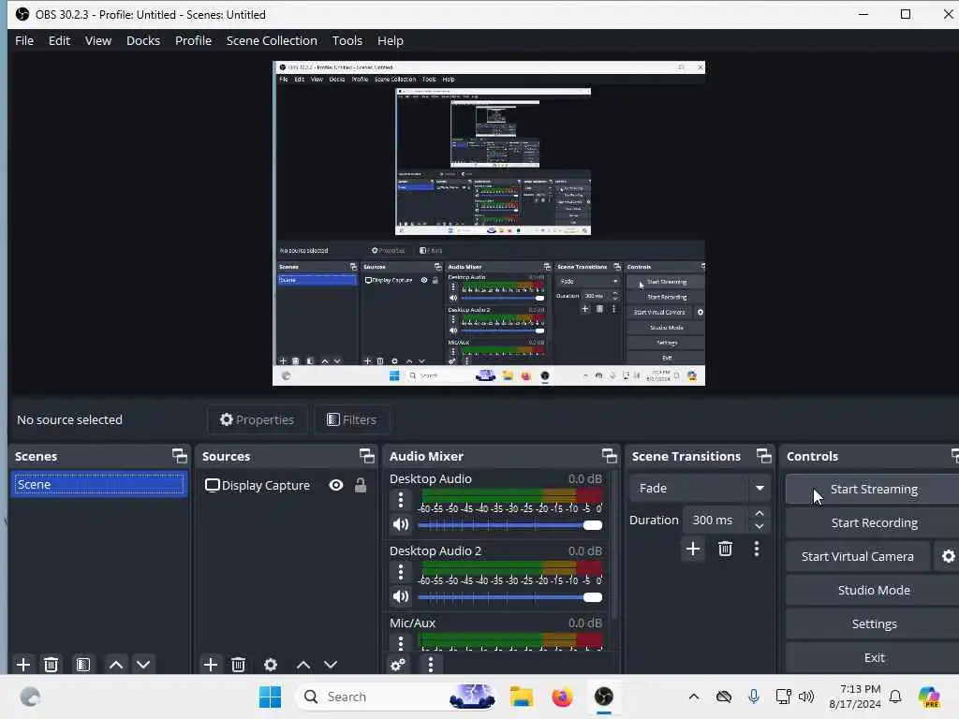Move source down in Sources panel
959x719 pixels.
331,664
